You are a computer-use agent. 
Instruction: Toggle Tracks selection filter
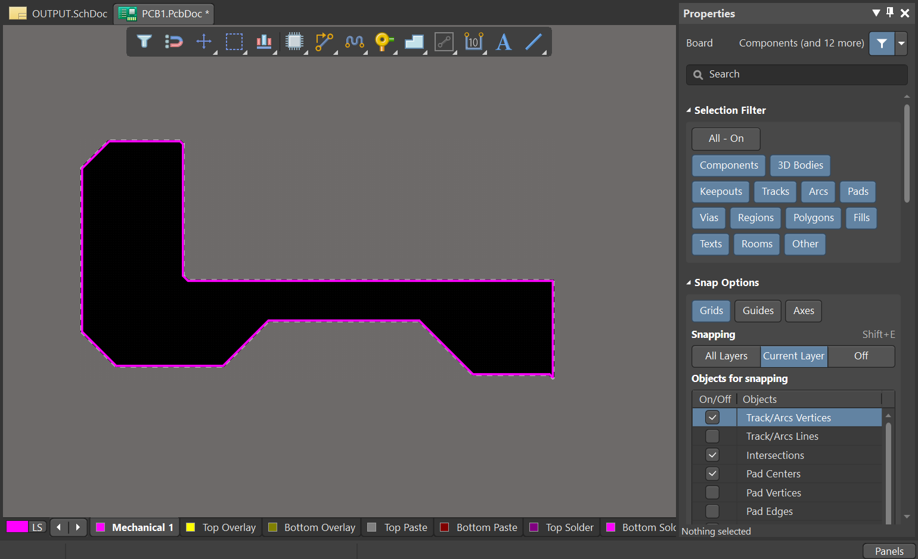[x=776, y=192]
